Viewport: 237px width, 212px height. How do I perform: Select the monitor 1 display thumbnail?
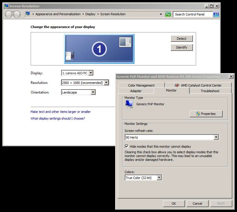[x=99, y=49]
